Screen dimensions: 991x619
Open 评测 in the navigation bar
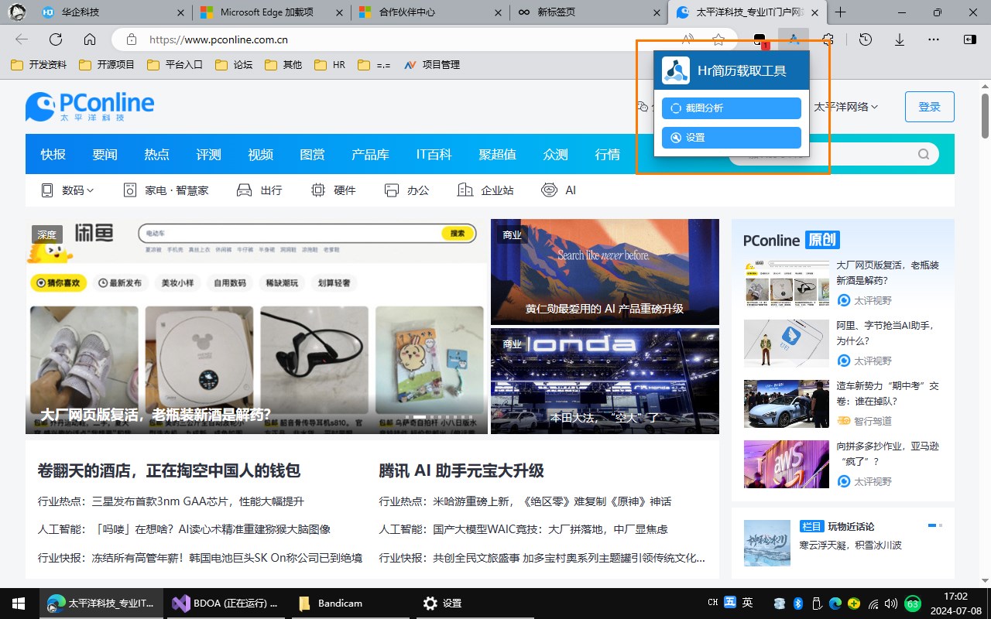tap(208, 155)
